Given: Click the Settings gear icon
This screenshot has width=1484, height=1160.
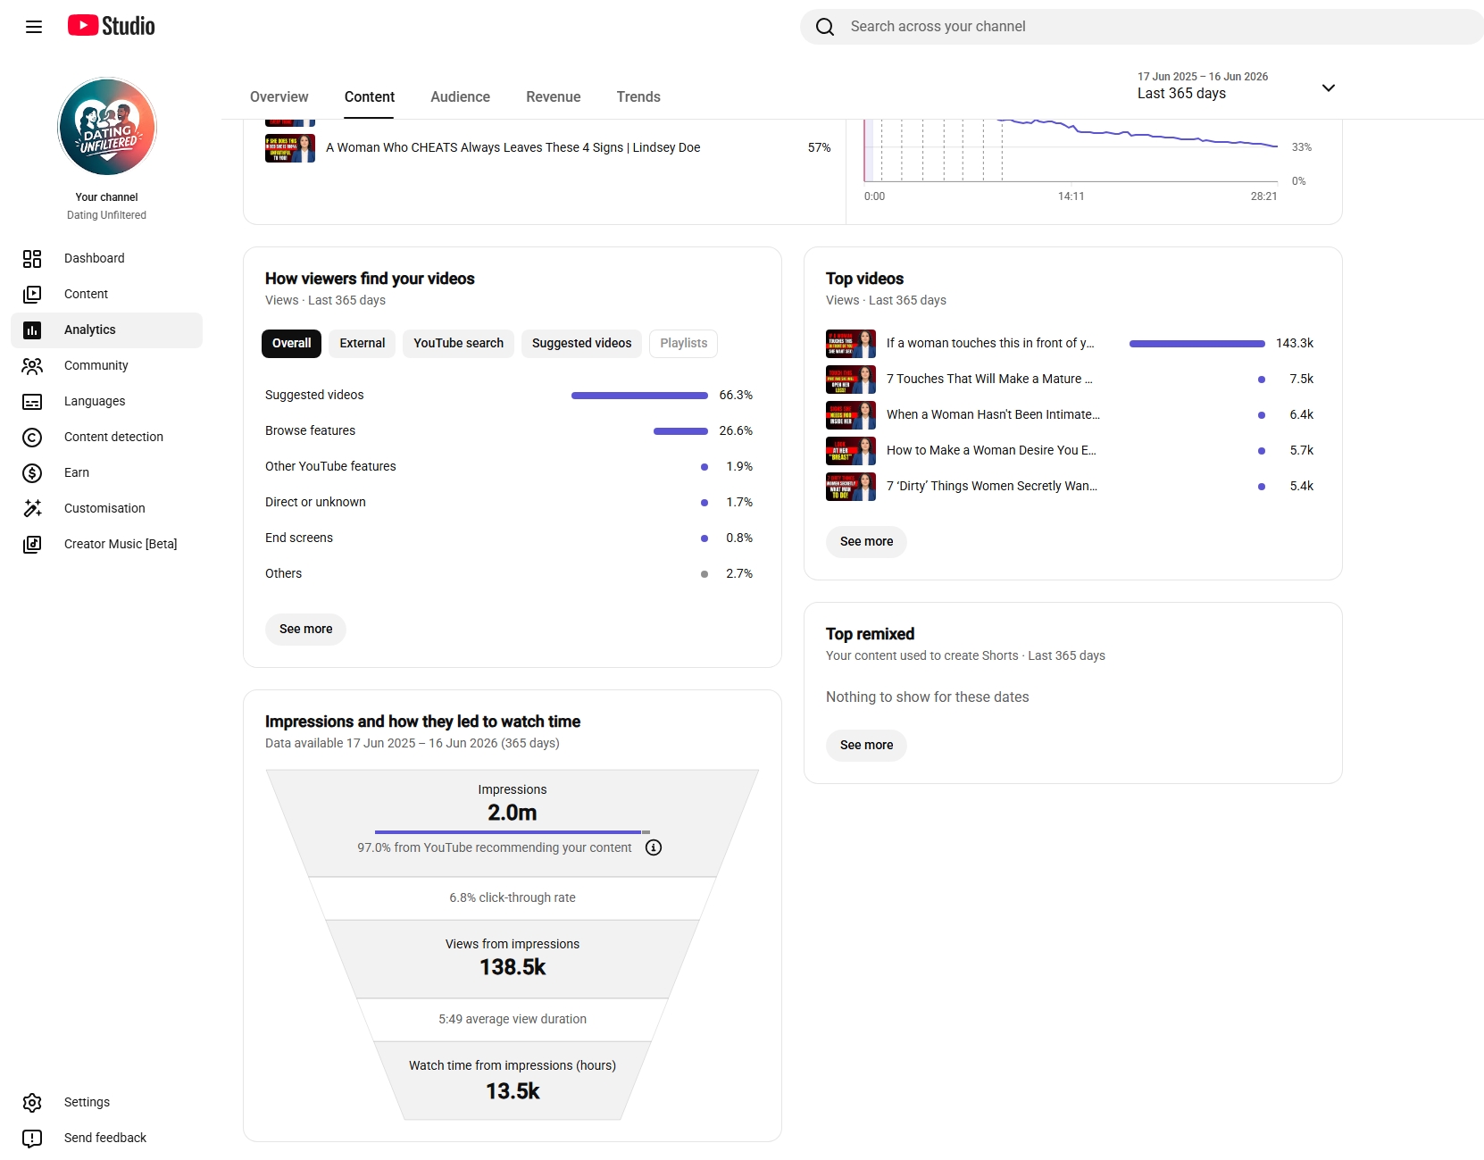Looking at the screenshot, I should click(32, 1103).
